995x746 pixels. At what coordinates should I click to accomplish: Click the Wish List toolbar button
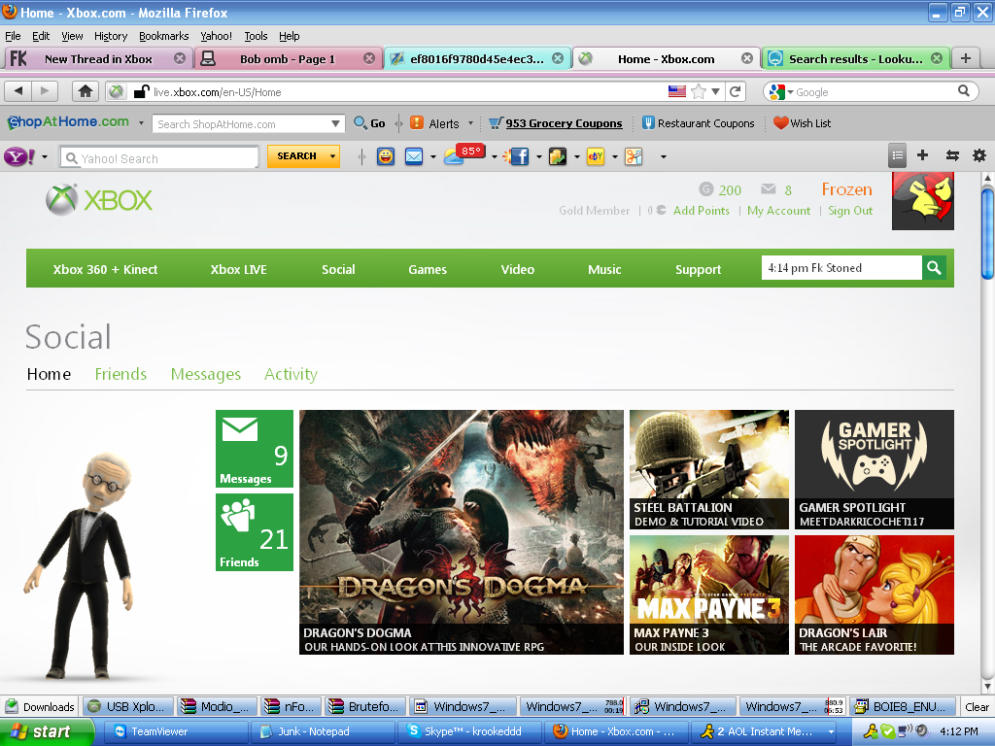click(802, 123)
